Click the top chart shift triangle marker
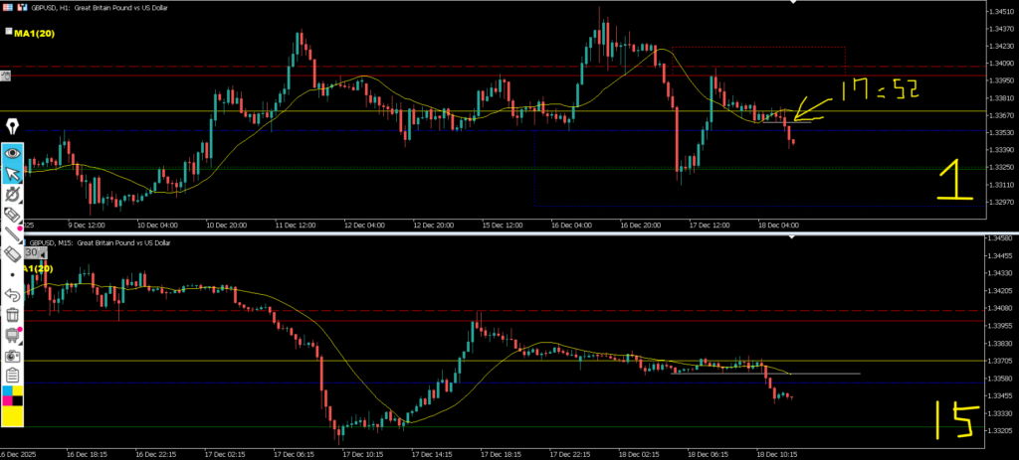The image size is (1019, 460). tap(792, 3)
